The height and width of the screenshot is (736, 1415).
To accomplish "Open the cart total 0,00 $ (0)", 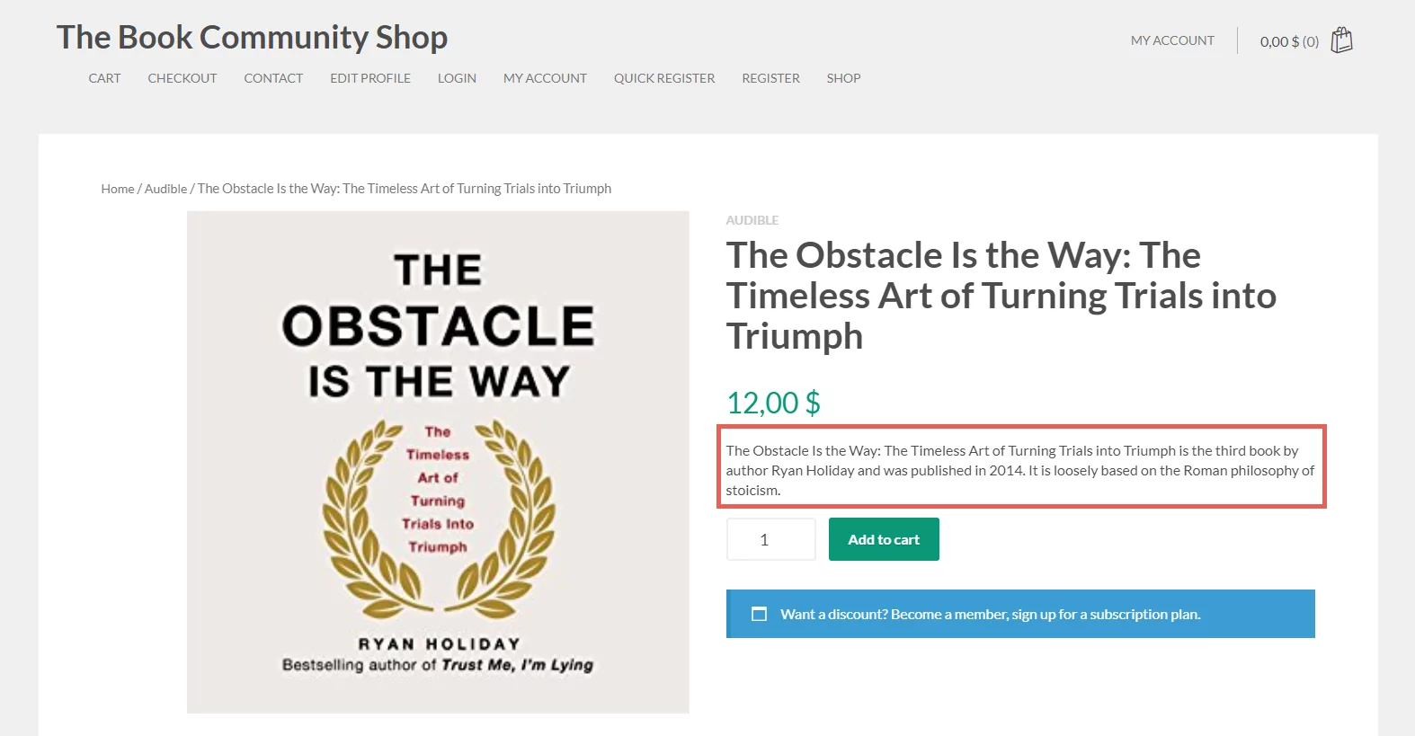I will pyautogui.click(x=1289, y=41).
